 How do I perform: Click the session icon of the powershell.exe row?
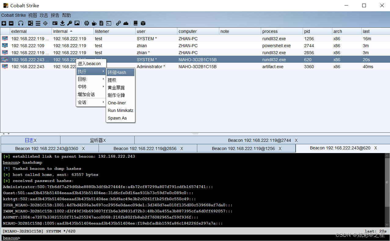(5, 46)
